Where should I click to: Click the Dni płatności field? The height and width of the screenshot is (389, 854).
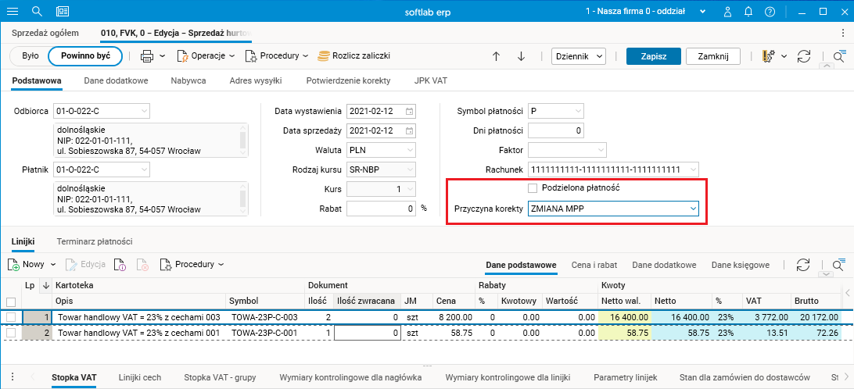556,130
